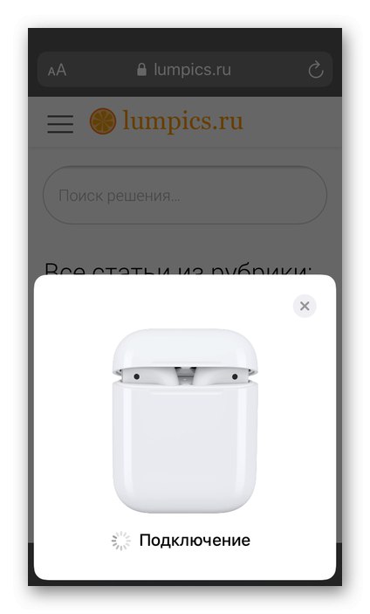370x614 pixels.
Task: Focus the Поиск решения search field
Action: coord(185,195)
